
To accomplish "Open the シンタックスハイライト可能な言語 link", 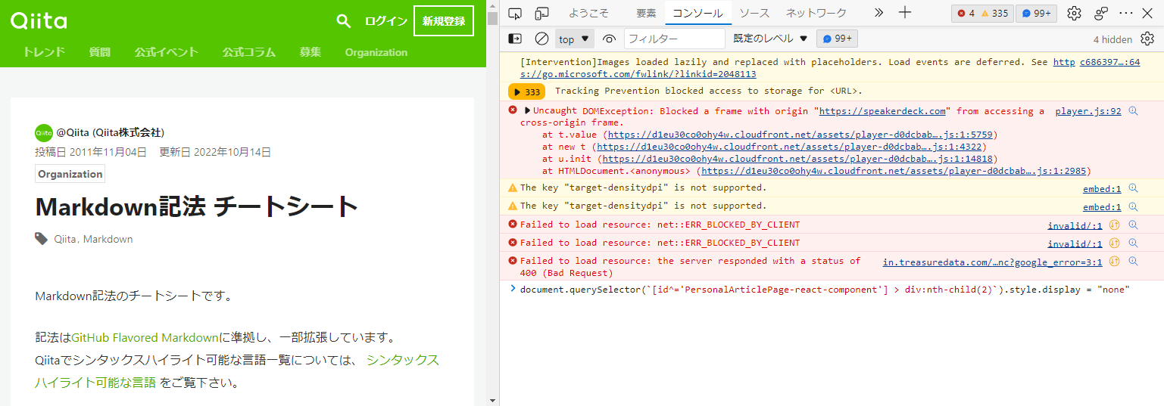I will tap(237, 371).
